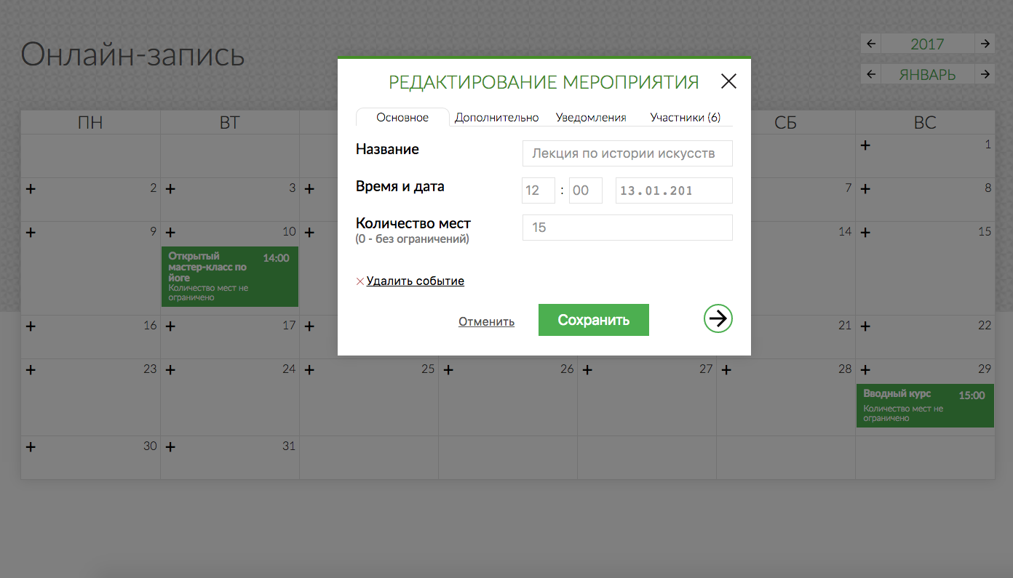Add event on January 22

[865, 326]
